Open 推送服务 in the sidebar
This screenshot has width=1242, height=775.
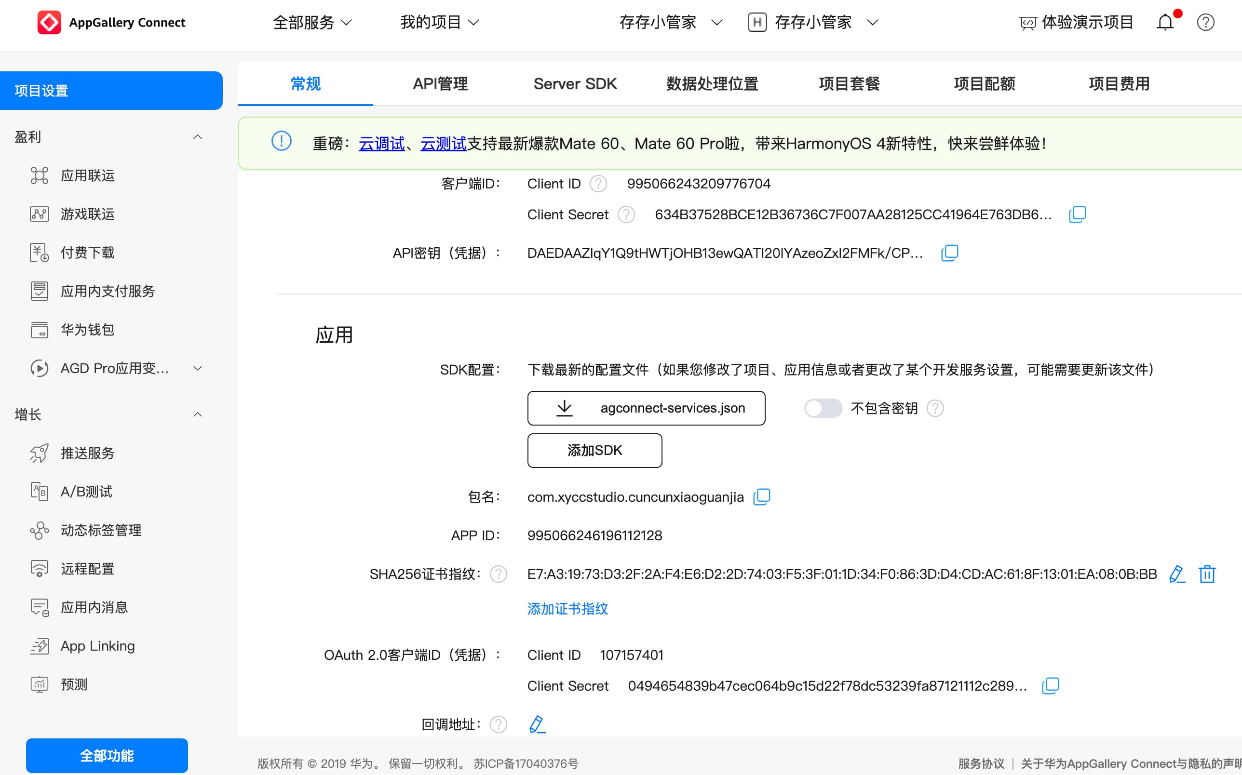click(x=87, y=453)
